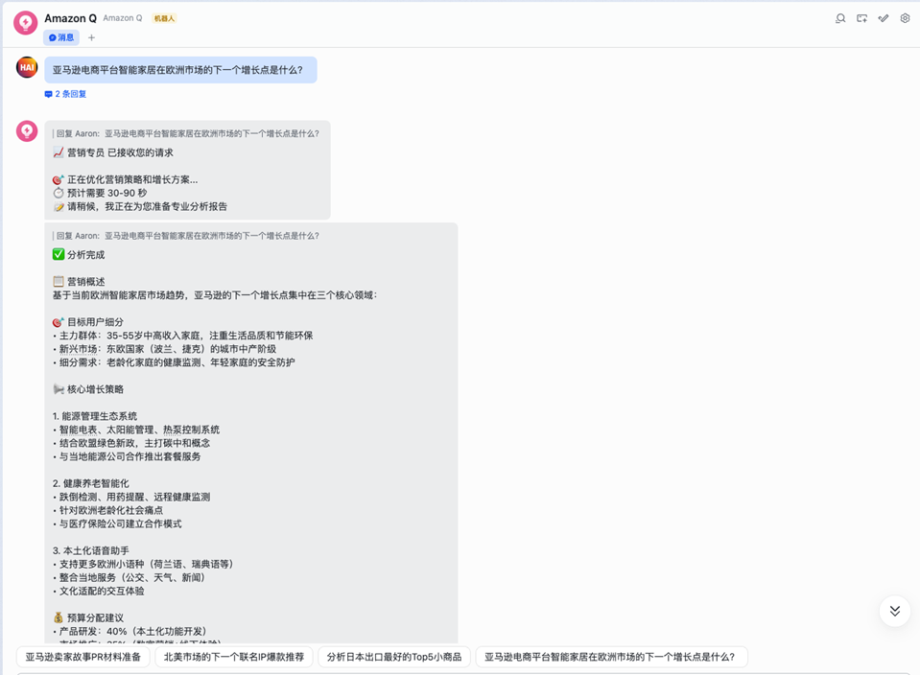Click the bot avatar beside reply message
The width and height of the screenshot is (920, 675).
pyautogui.click(x=27, y=131)
